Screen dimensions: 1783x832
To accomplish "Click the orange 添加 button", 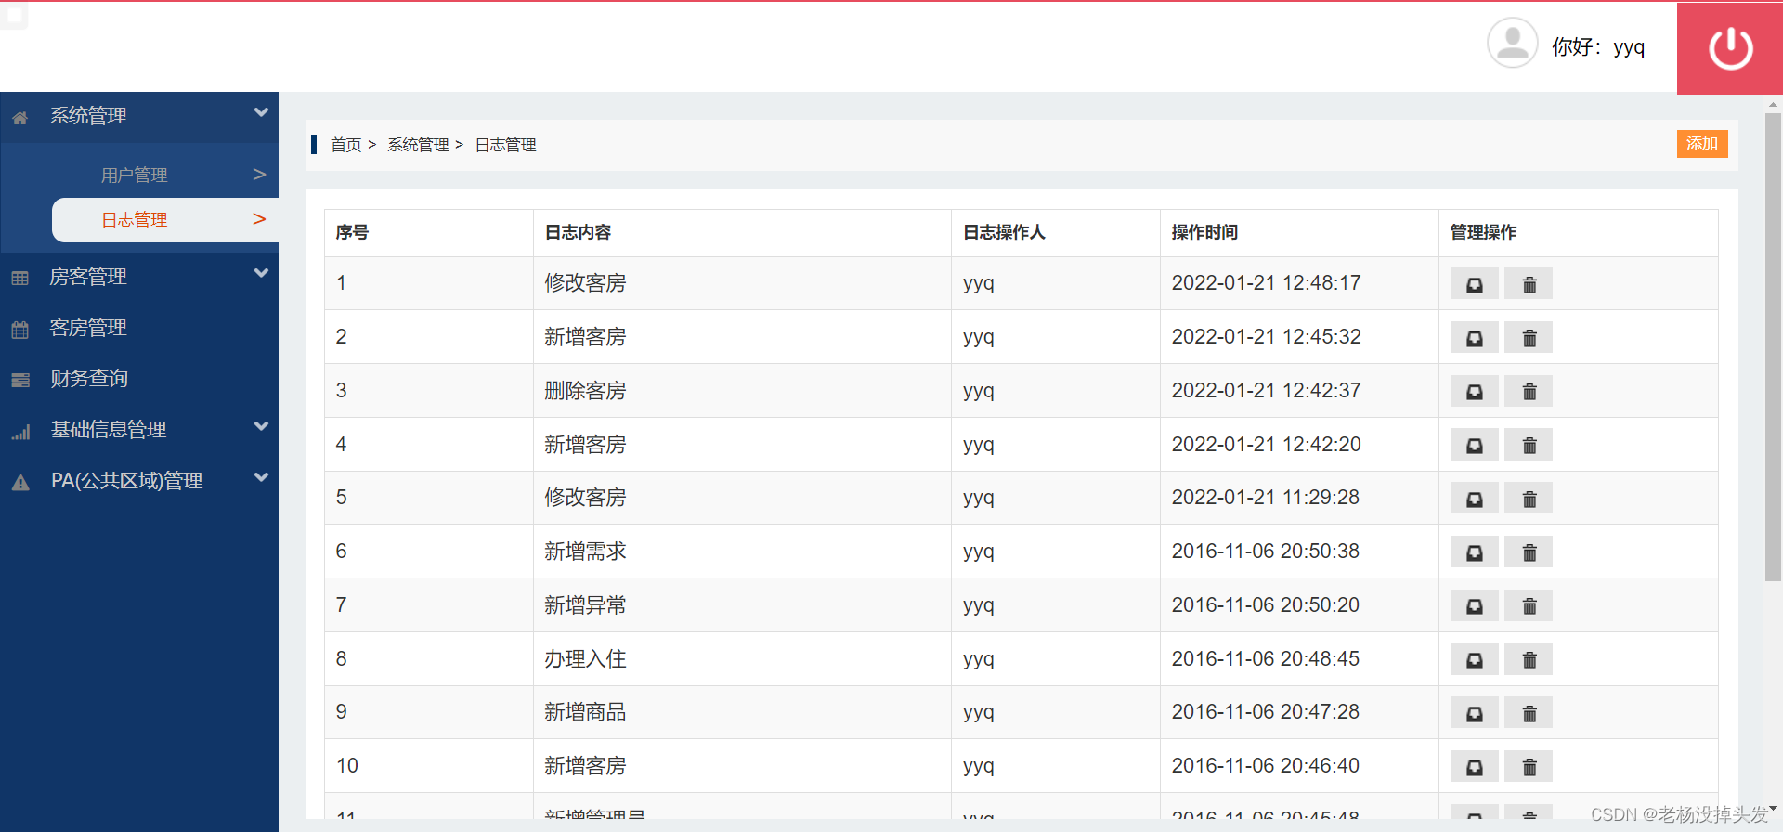I will (x=1702, y=144).
